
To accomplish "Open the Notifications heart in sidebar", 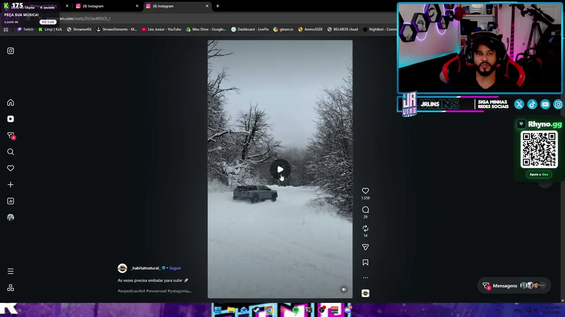I will tap(11, 168).
